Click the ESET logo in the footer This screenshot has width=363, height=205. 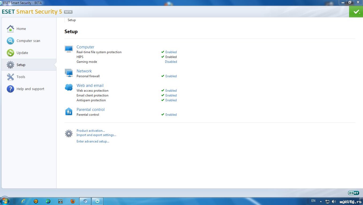353,193
